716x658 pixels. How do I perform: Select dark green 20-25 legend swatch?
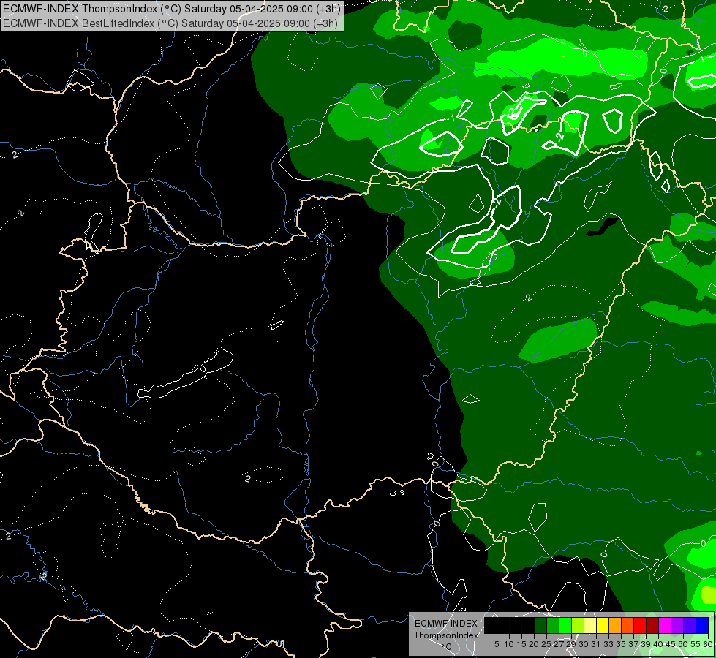540,626
